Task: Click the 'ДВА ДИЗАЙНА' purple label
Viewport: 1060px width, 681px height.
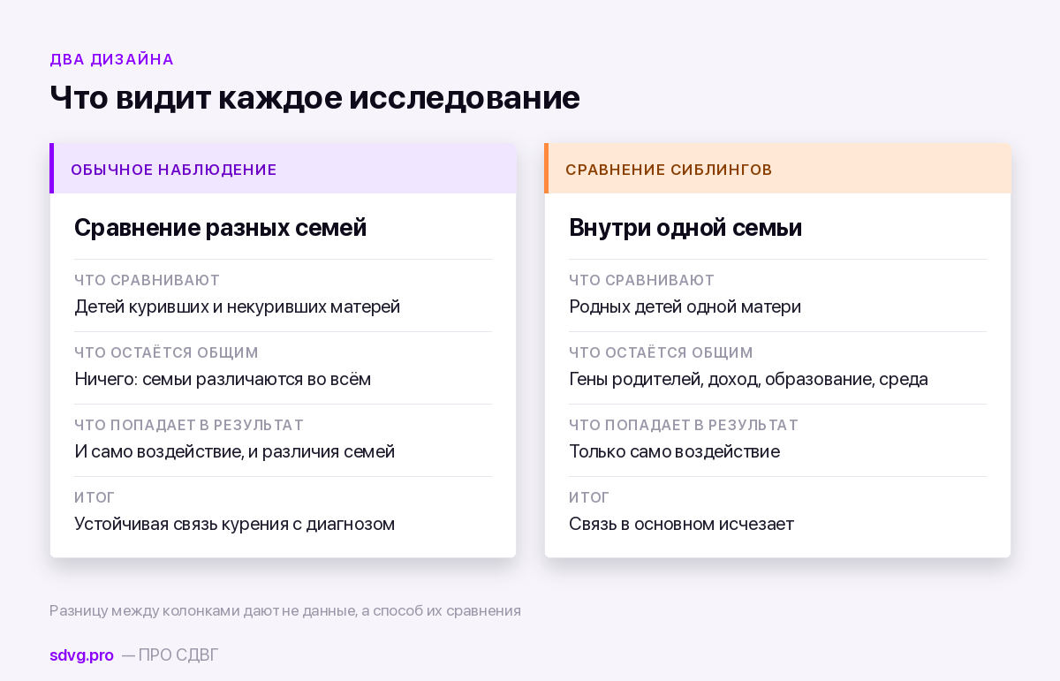Action: pyautogui.click(x=111, y=59)
